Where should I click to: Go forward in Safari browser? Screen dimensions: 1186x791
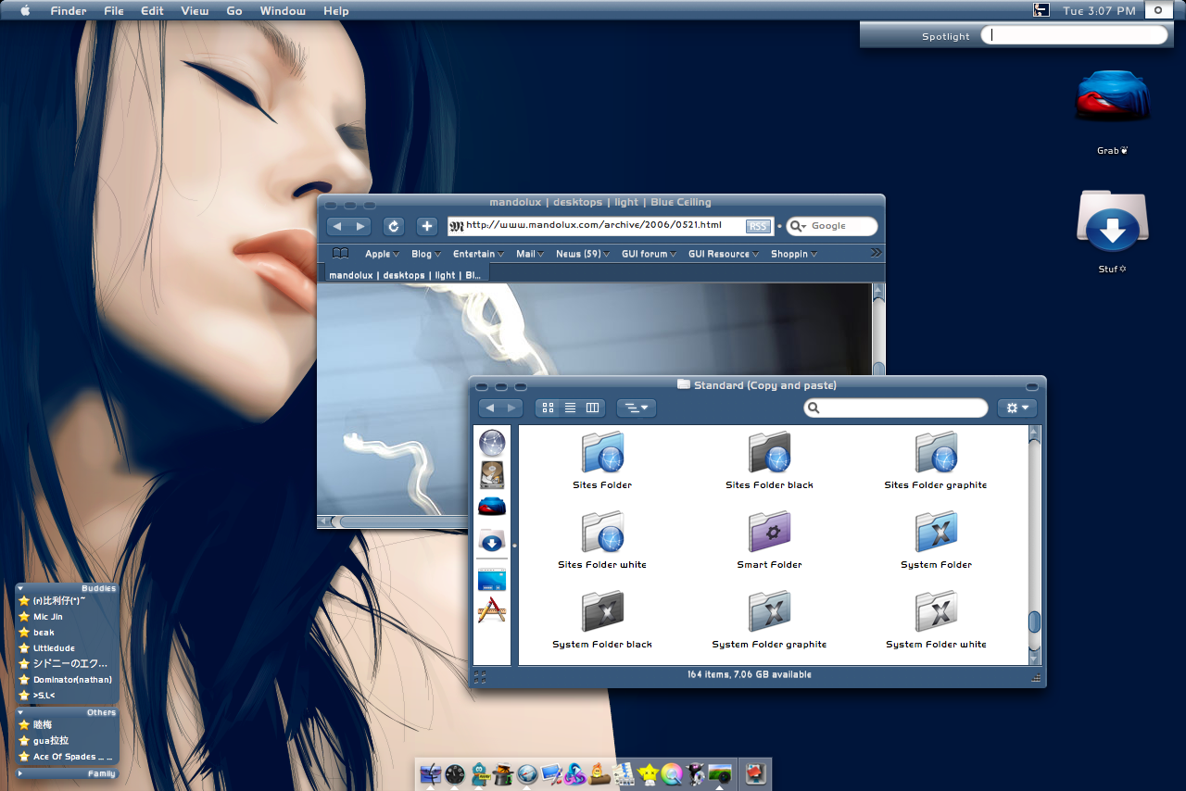pyautogui.click(x=360, y=226)
